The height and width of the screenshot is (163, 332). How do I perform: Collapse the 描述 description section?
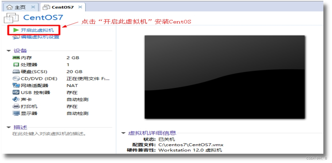click(9, 127)
